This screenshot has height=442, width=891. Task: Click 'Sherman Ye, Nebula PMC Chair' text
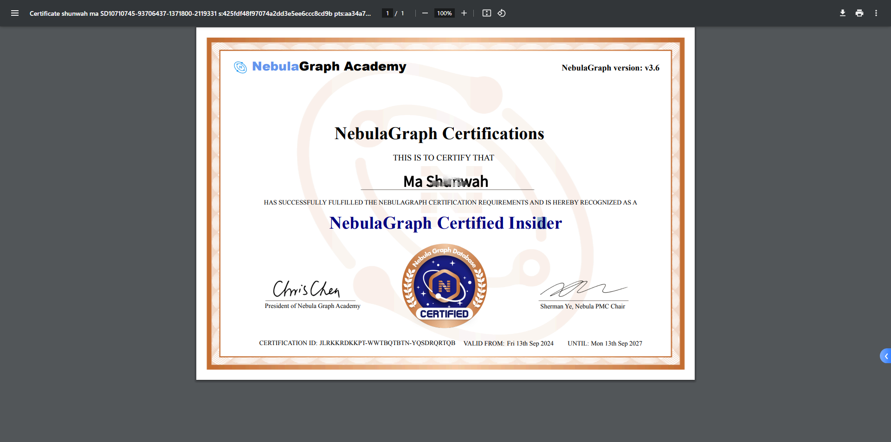582,307
